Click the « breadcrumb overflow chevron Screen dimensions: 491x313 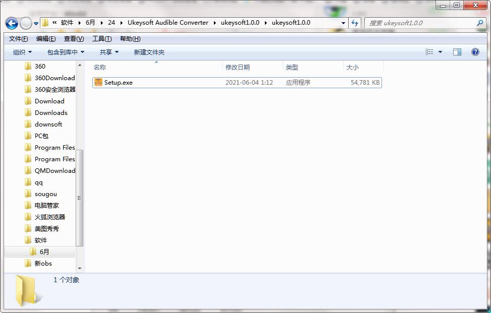pyautogui.click(x=54, y=23)
